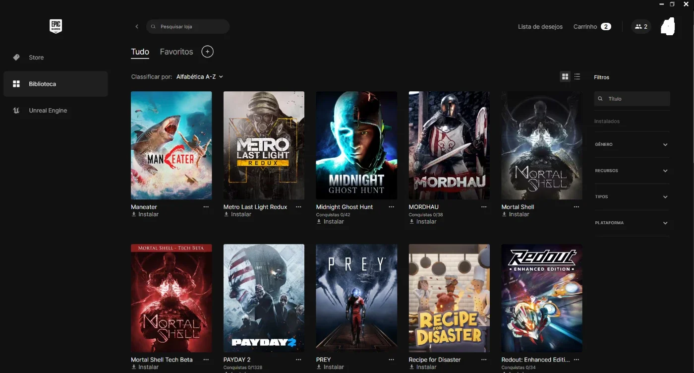Install Mortal Shell
Viewport: 694px width, 373px height.
point(516,214)
